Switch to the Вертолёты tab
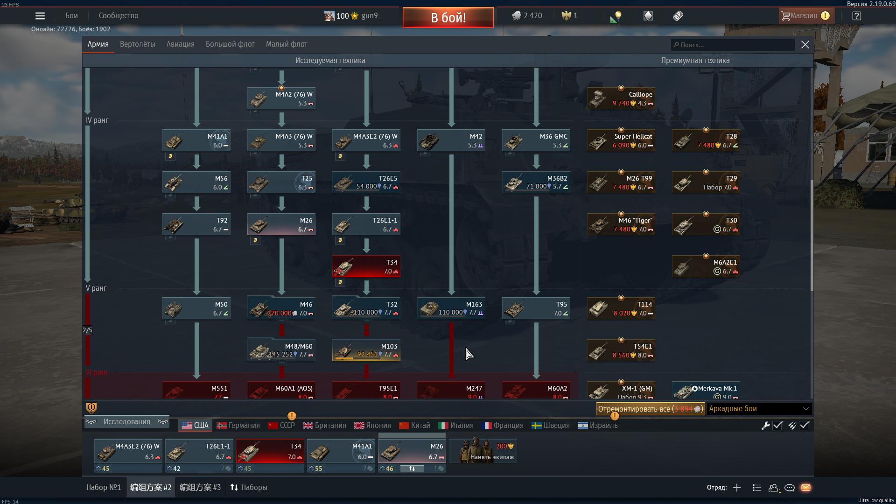 tap(138, 44)
